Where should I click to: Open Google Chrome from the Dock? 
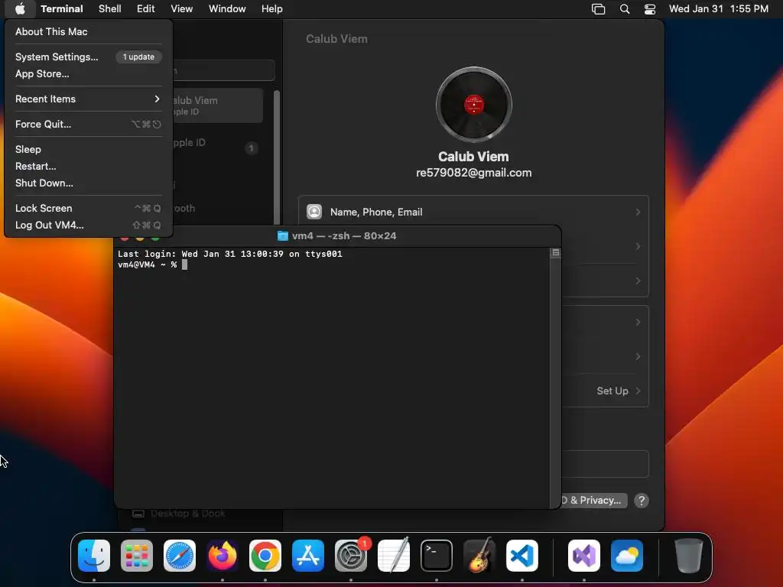pyautogui.click(x=265, y=556)
